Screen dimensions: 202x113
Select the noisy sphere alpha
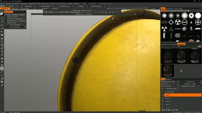pyautogui.click(x=184, y=29)
